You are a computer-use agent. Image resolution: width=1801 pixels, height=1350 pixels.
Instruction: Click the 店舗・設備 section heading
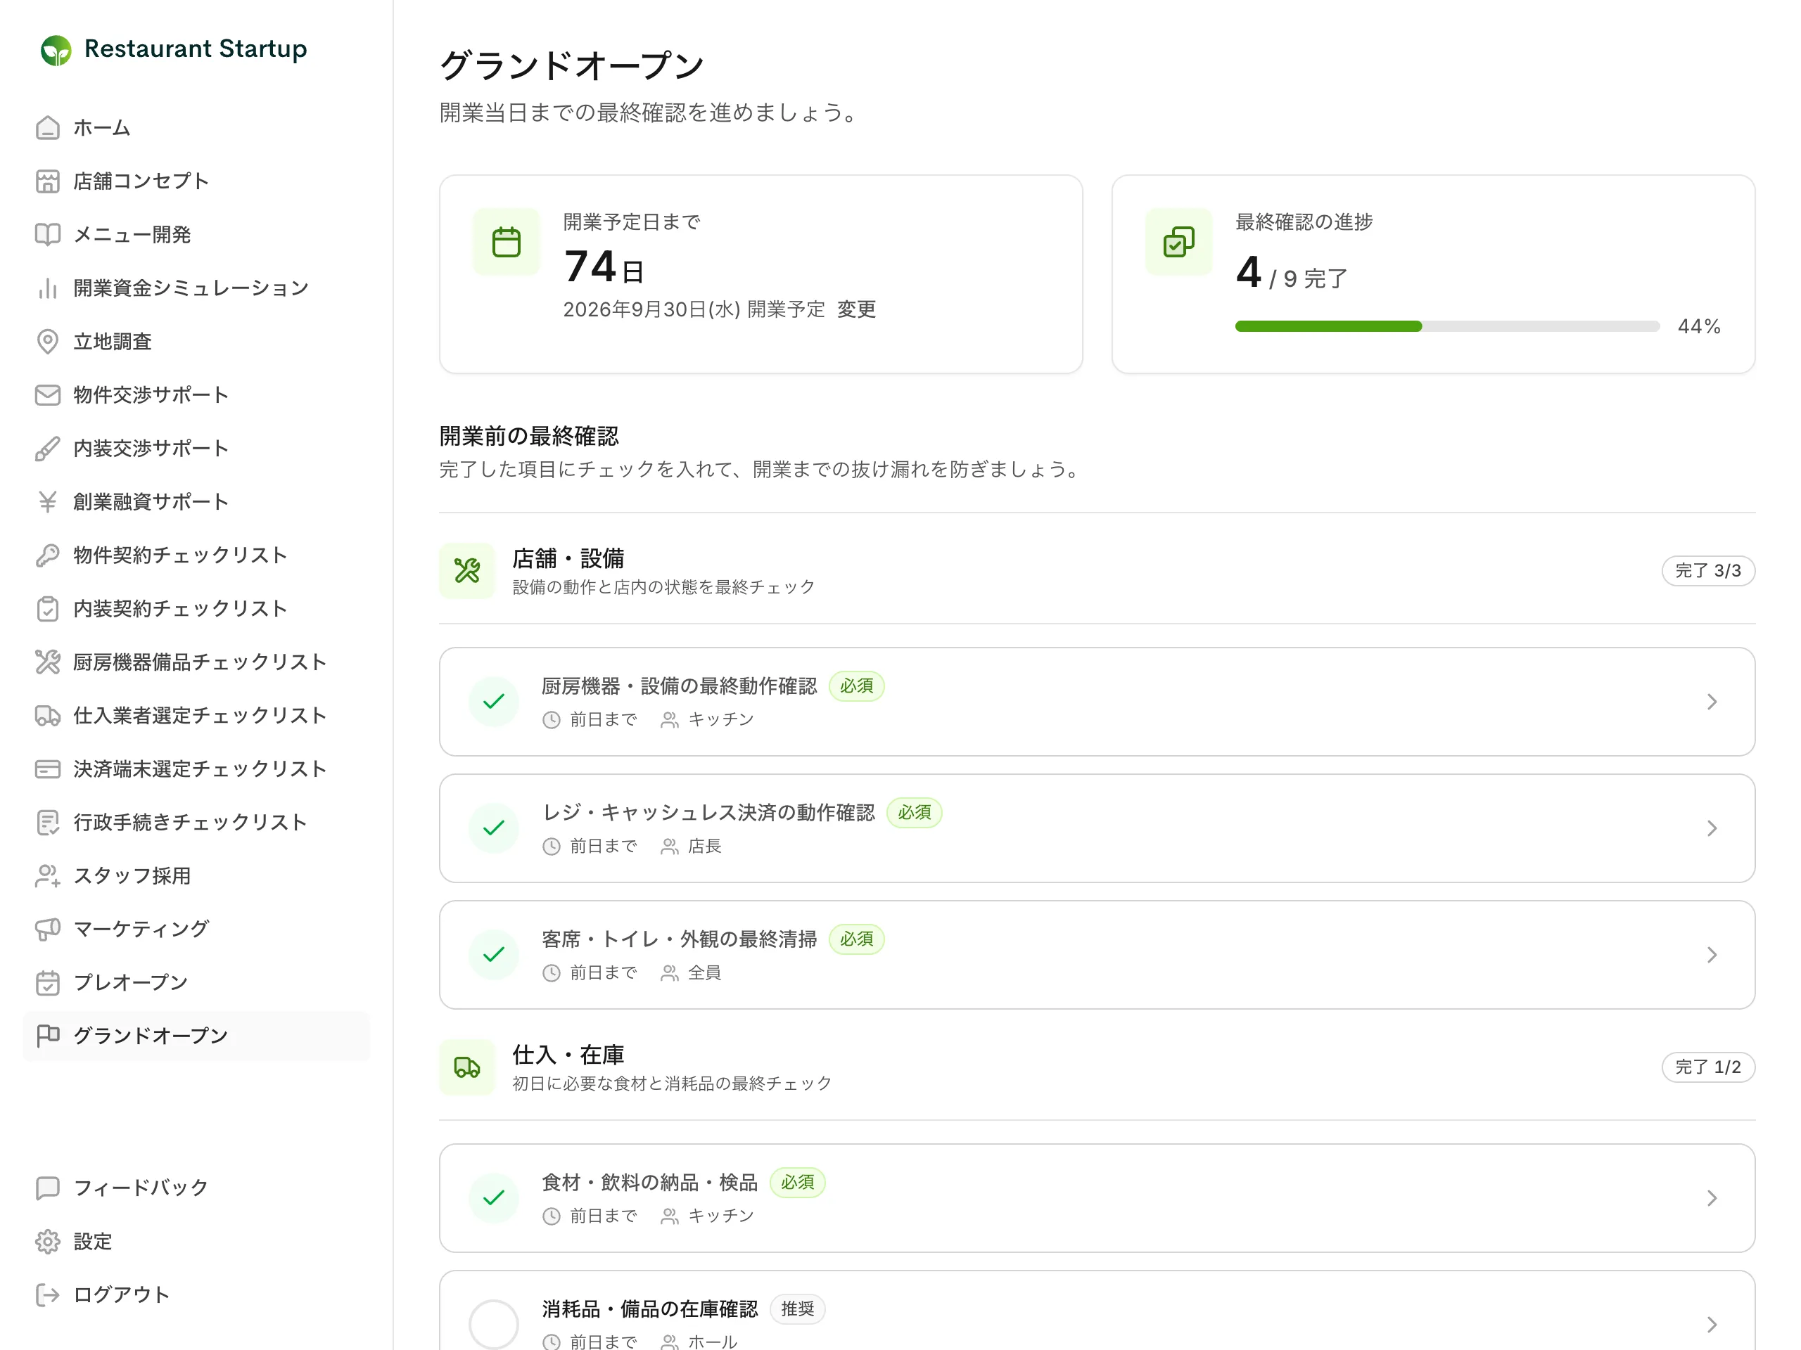tap(568, 558)
